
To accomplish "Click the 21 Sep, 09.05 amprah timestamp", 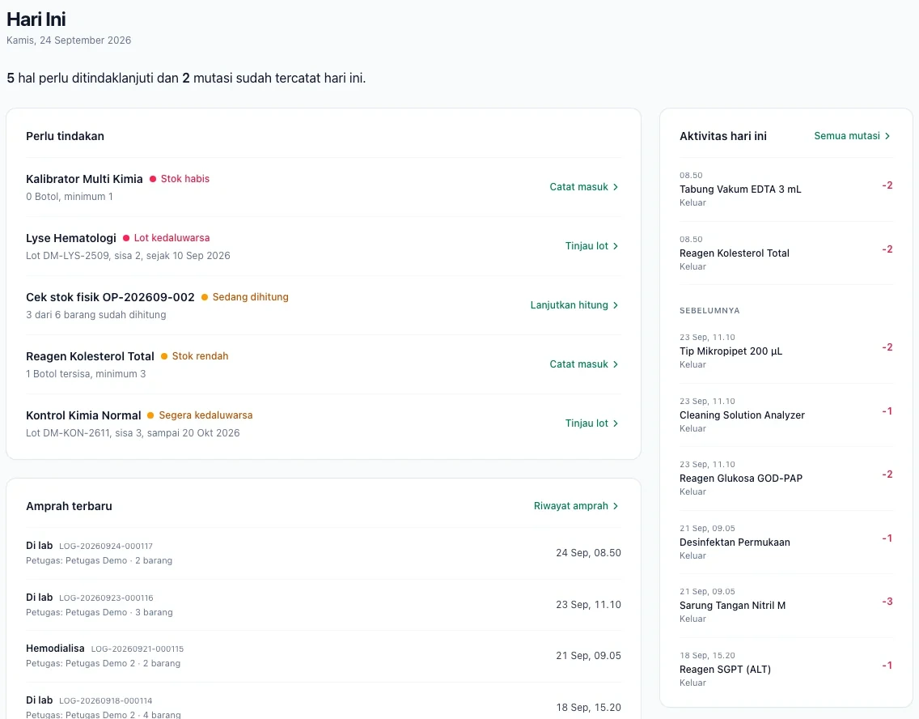I will (x=588, y=656).
